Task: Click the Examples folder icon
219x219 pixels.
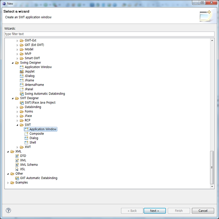Action: point(12,183)
